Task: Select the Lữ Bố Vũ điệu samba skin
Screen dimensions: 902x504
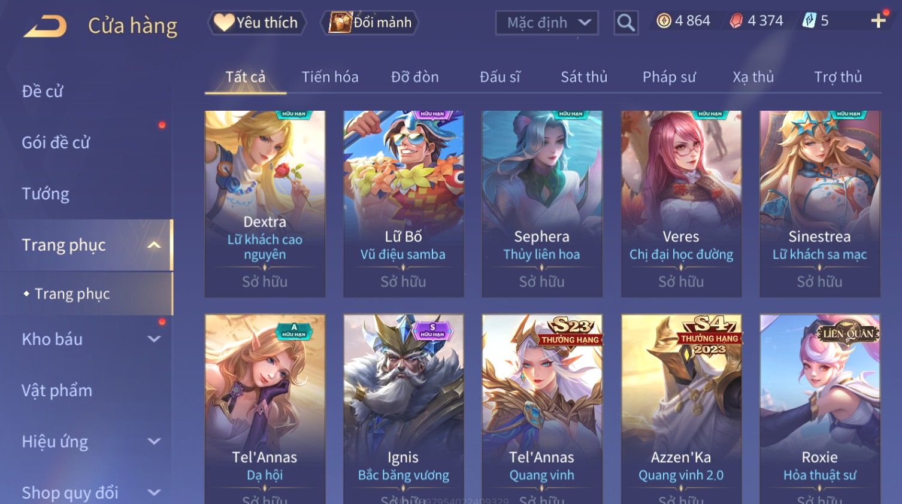Action: [403, 204]
